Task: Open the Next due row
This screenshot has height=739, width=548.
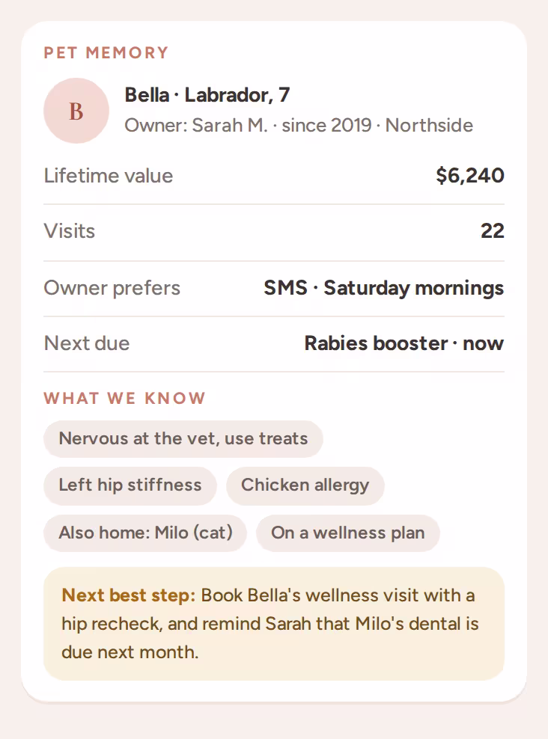Action: [x=274, y=343]
